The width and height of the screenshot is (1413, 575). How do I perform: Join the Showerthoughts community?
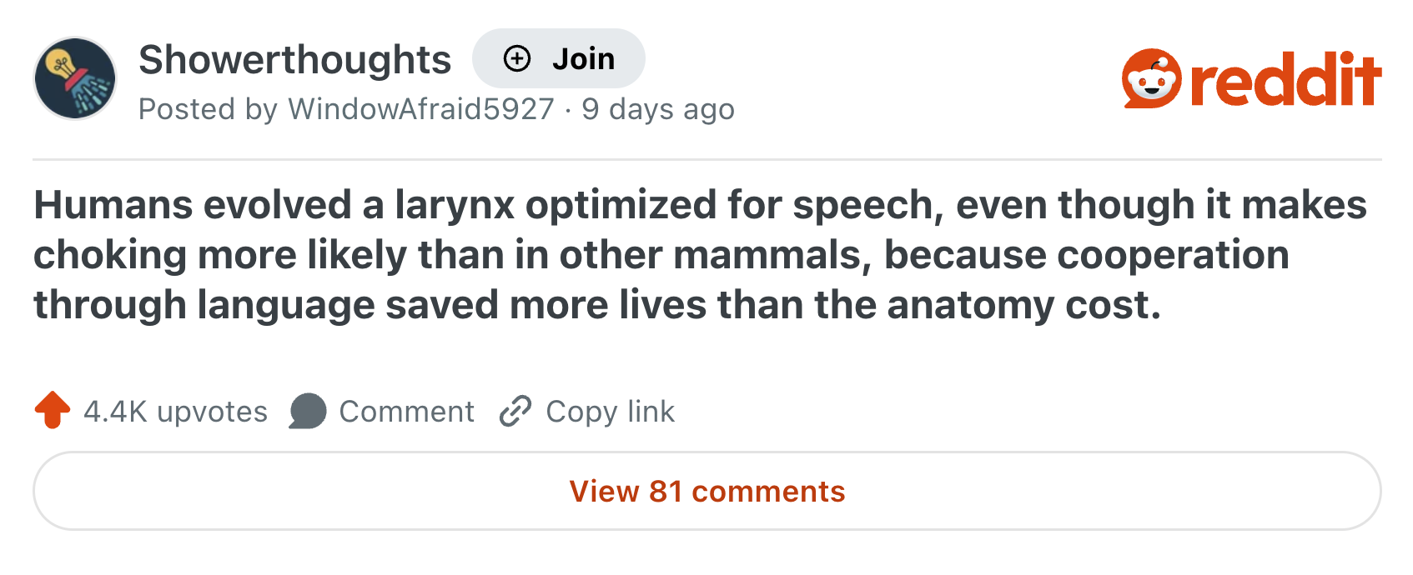pyautogui.click(x=559, y=58)
